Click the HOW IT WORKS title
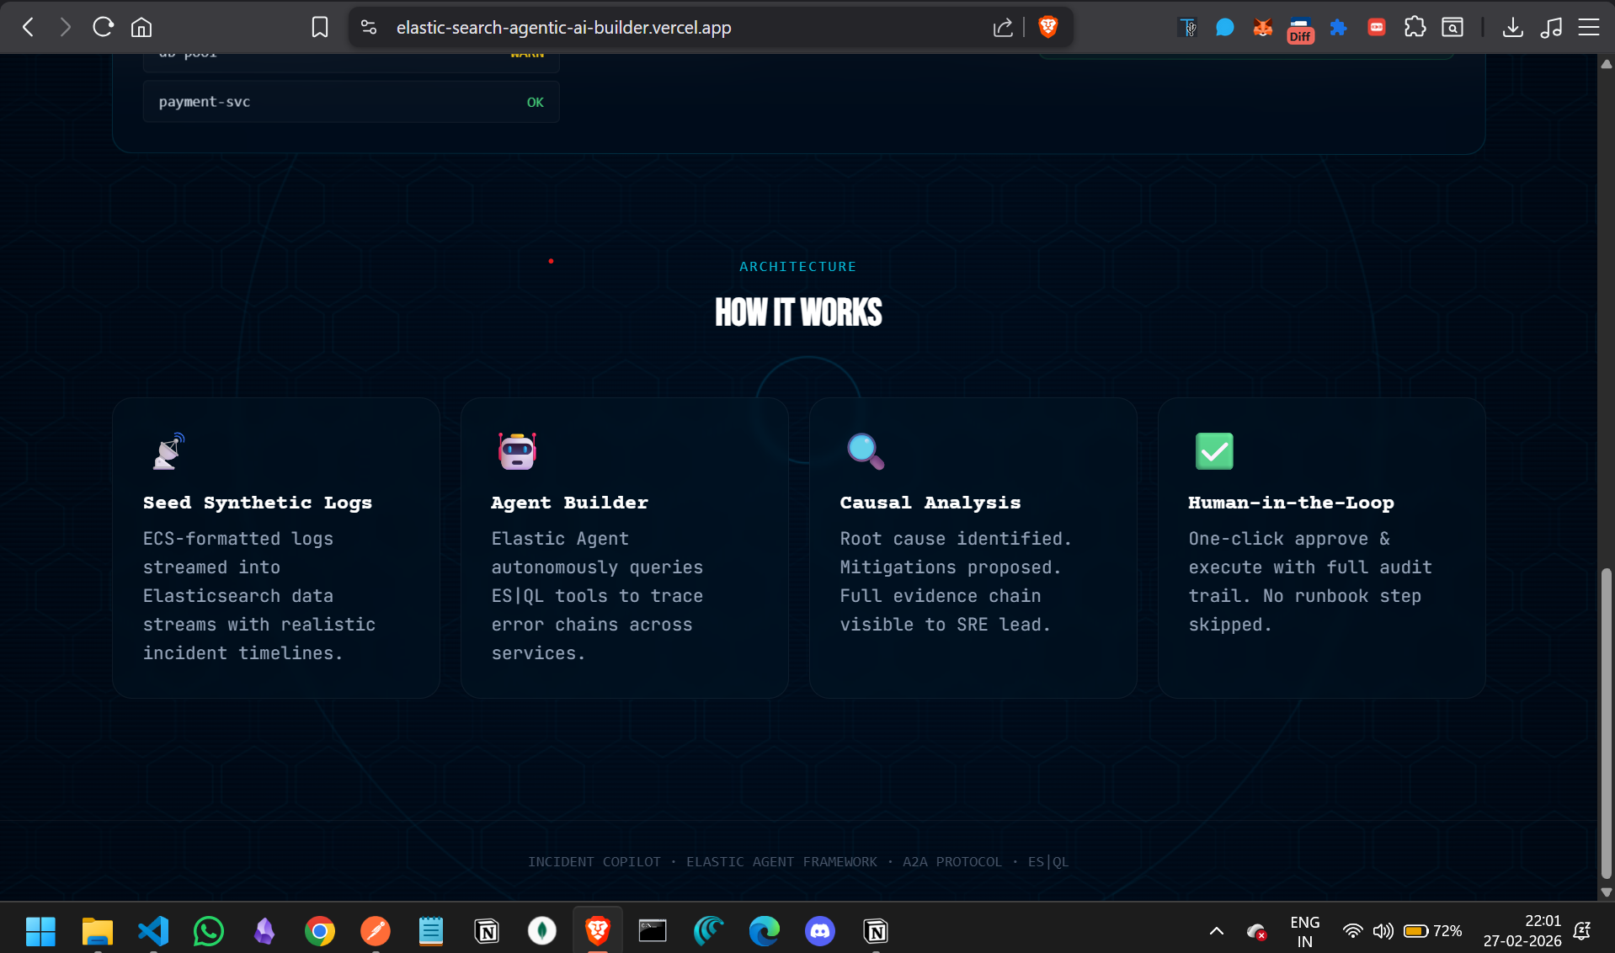 tap(798, 312)
